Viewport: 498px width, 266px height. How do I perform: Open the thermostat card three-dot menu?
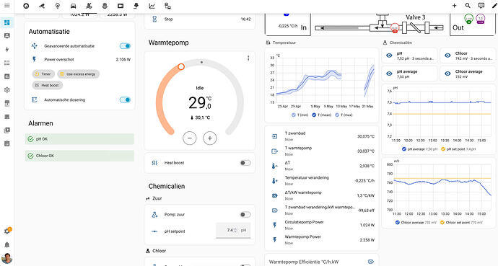pyautogui.click(x=248, y=58)
